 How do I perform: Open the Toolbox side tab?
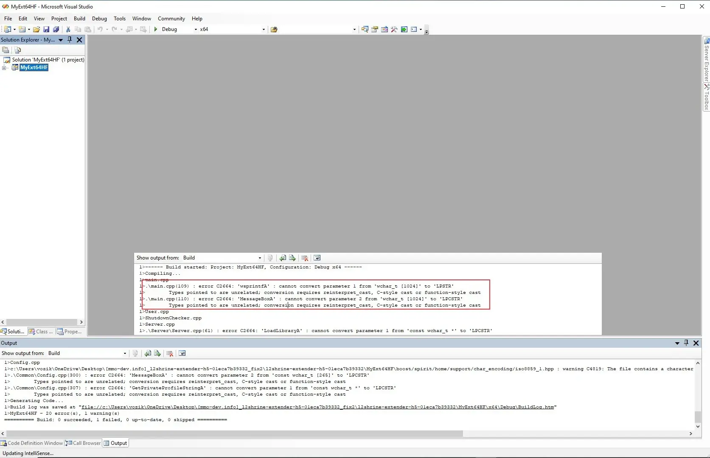707,98
